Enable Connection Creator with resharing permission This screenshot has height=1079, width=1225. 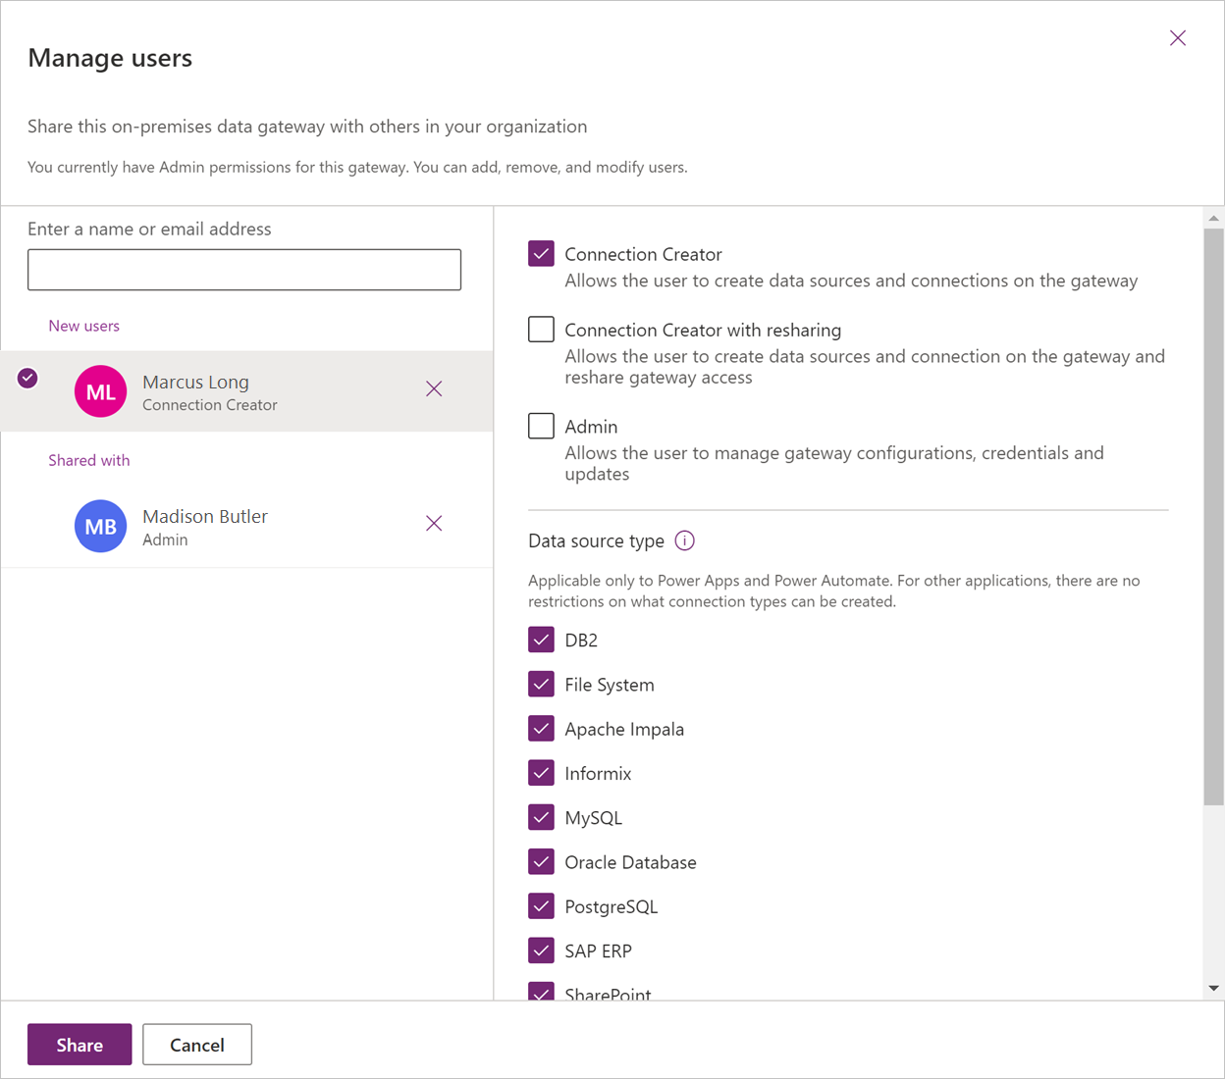coord(541,329)
